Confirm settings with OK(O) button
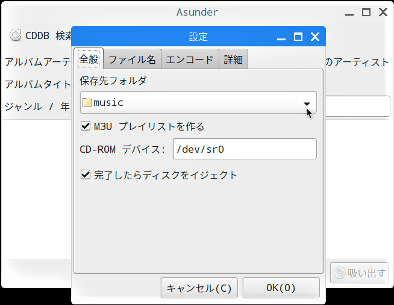The width and height of the screenshot is (394, 305). (x=281, y=288)
